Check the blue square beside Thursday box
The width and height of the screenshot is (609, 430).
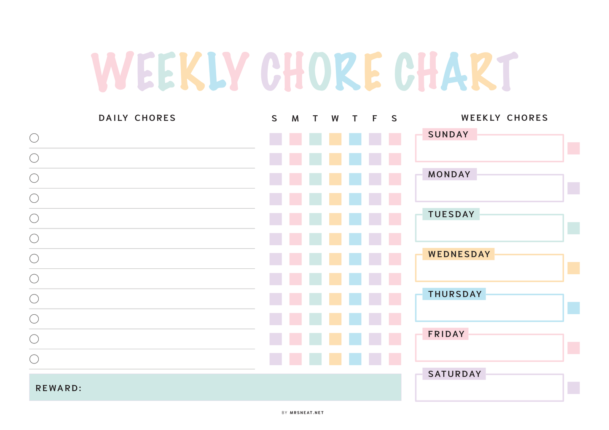click(x=573, y=308)
